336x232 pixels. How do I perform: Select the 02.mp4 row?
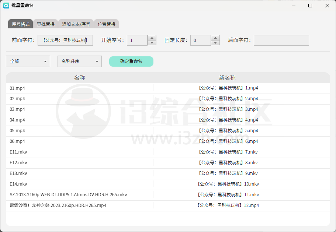(x=168, y=99)
